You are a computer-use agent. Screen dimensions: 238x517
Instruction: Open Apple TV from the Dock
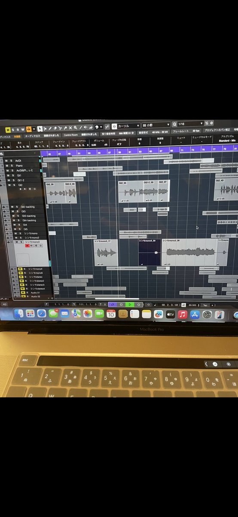click(171, 315)
